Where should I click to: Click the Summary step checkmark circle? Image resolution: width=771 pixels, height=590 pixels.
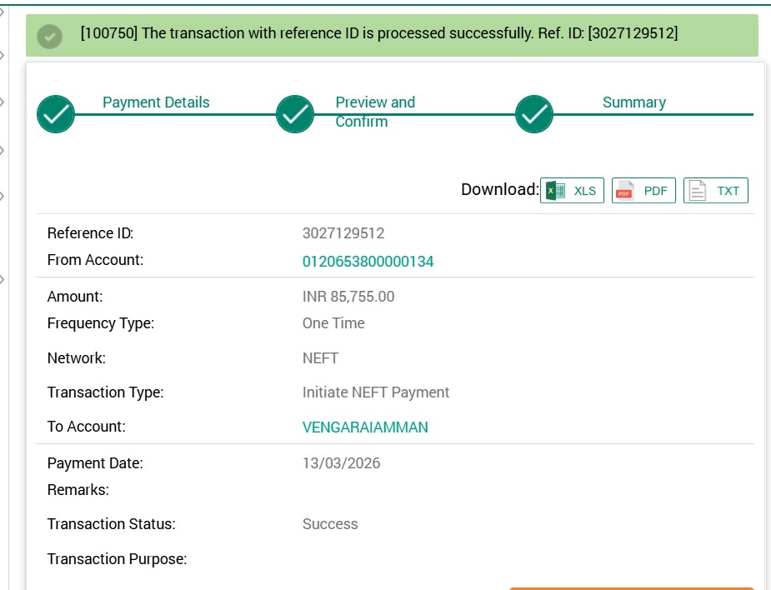pyautogui.click(x=534, y=114)
